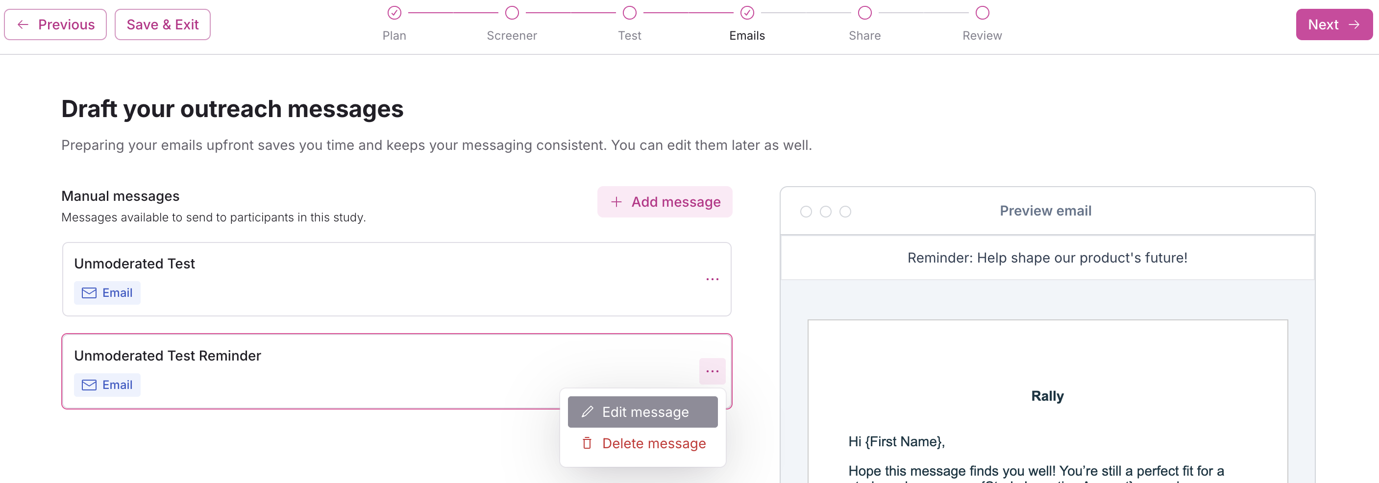Viewport: 1379px width, 483px height.
Task: Open the Unmoderated Test options menu
Action: tap(712, 279)
